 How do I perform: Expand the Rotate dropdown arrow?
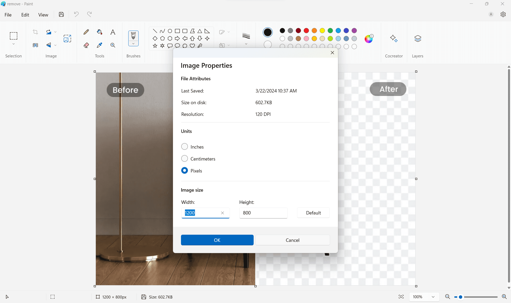55,32
